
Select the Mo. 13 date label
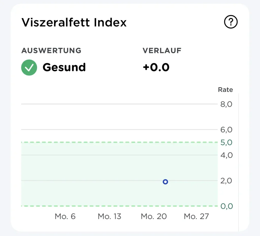pos(109,216)
